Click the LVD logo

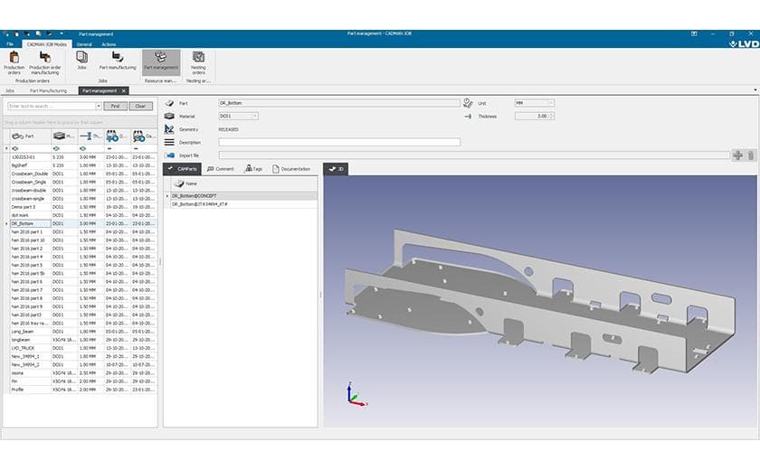point(744,43)
